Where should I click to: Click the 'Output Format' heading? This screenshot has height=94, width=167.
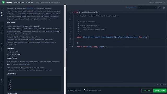[x=12, y=58]
